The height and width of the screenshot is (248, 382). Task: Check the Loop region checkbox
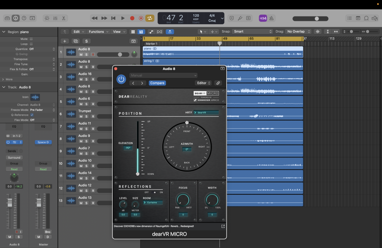pos(31,44)
